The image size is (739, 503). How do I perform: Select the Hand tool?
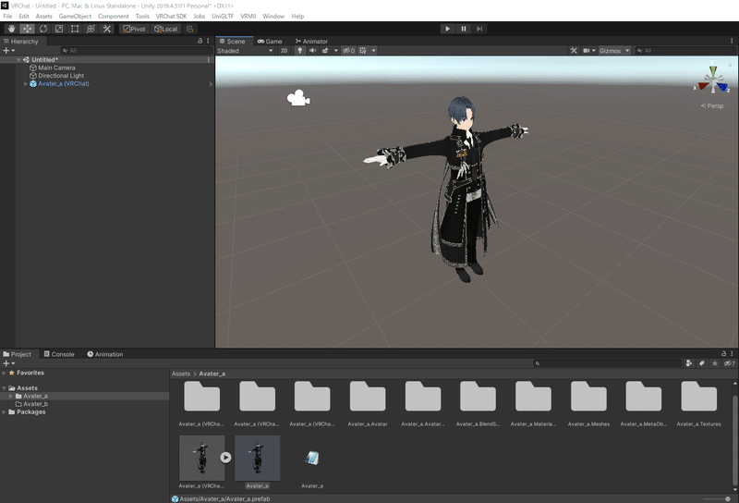tap(11, 29)
